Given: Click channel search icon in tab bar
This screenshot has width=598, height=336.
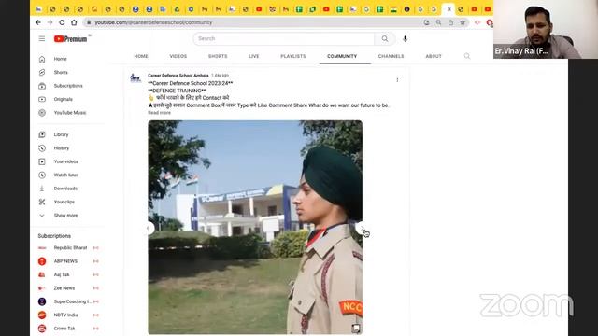Looking at the screenshot, I should point(467,56).
